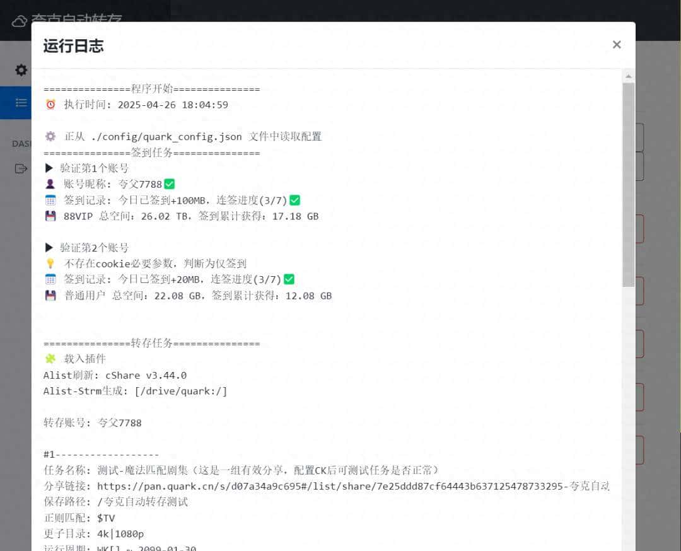The width and height of the screenshot is (681, 551).
Task: Click the highlighted list icon in the sidebar
Action: coord(21,102)
